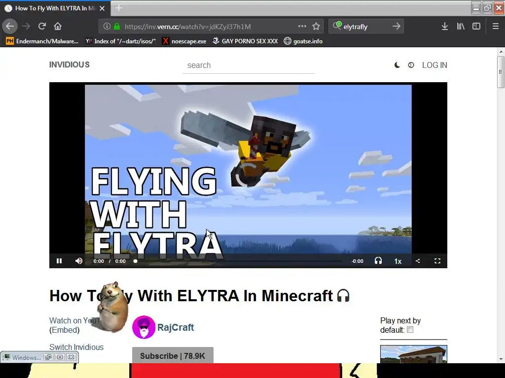Viewport: 505px width, 378px height.
Task: Reload the current page
Action: coord(42,26)
